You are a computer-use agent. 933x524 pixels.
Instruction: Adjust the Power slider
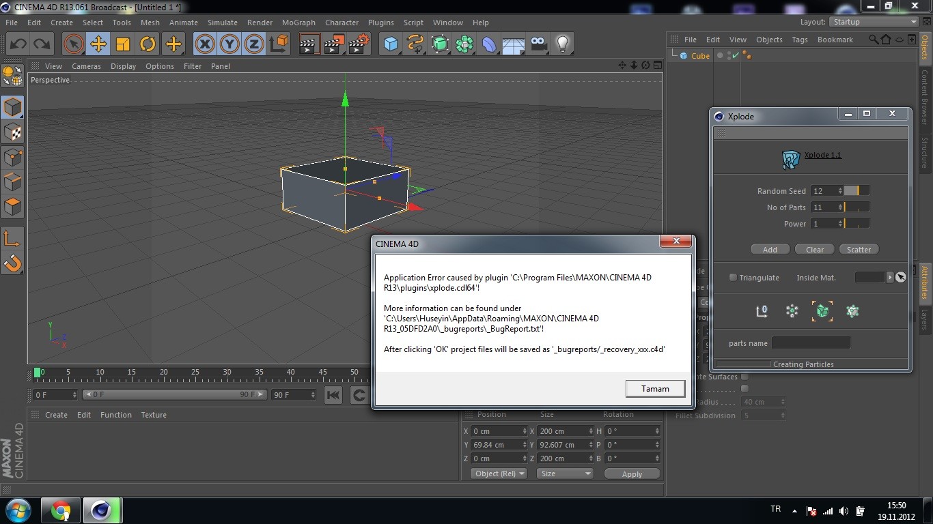pyautogui.click(x=857, y=224)
